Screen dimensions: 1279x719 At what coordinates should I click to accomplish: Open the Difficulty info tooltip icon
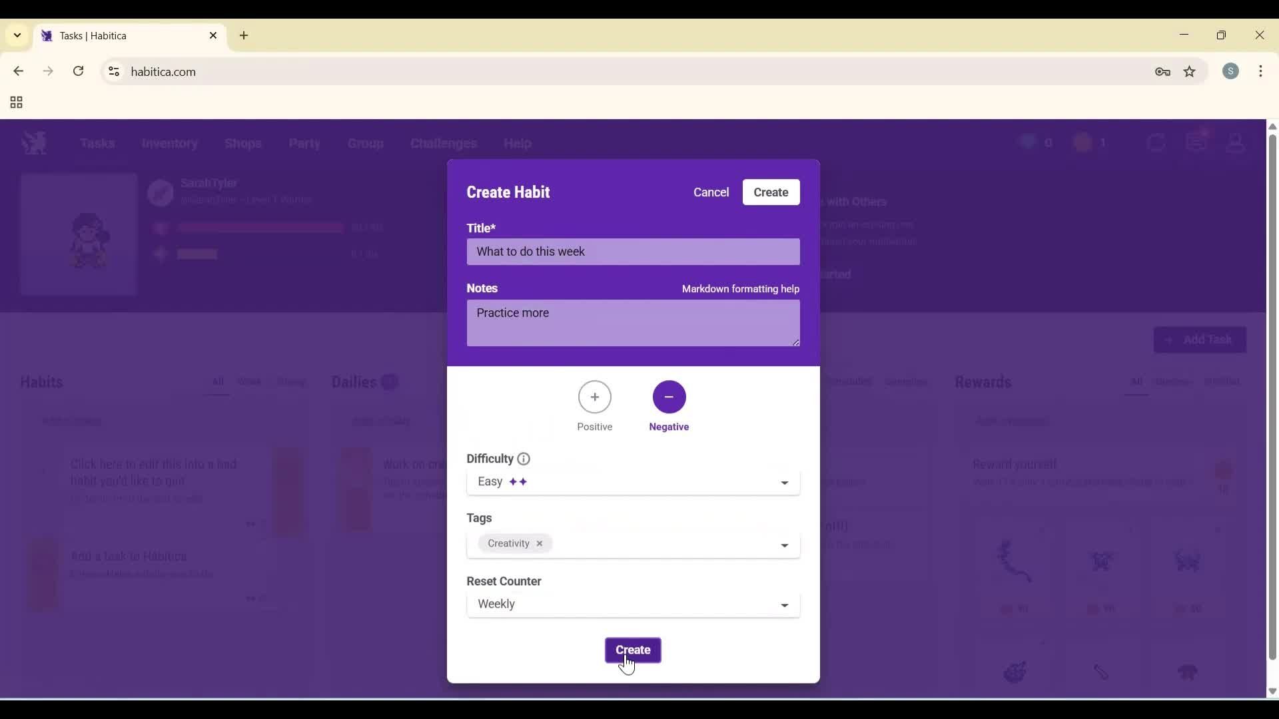click(523, 459)
